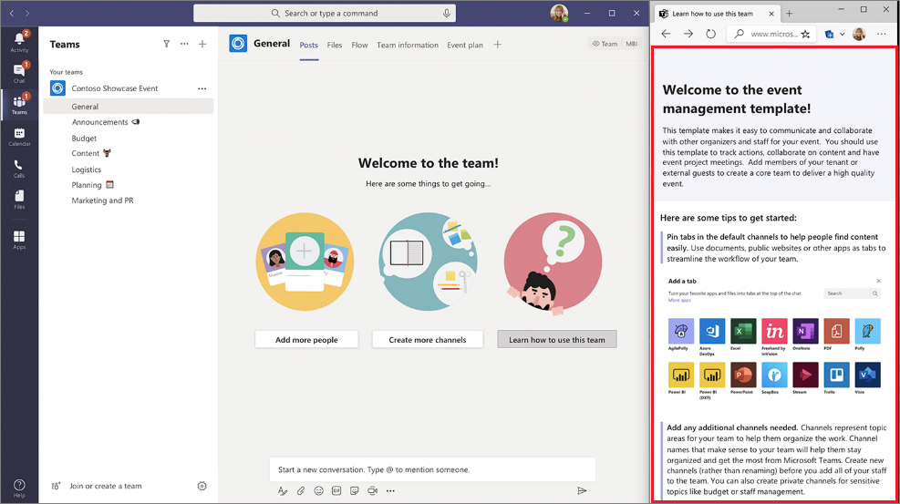Open the Flow tab
Screen dimensions: 900x504
pyautogui.click(x=360, y=46)
